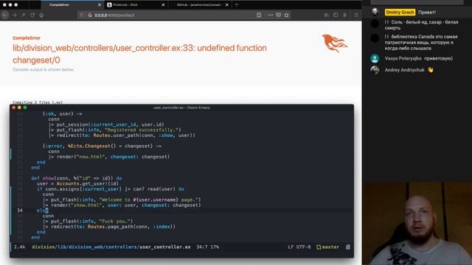Save the page to Pocket
This screenshot has width=472, height=265.
[279, 15]
